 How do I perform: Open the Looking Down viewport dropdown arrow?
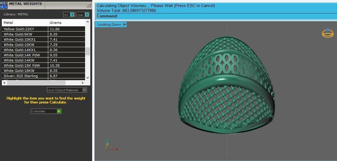pyautogui.click(x=125, y=24)
